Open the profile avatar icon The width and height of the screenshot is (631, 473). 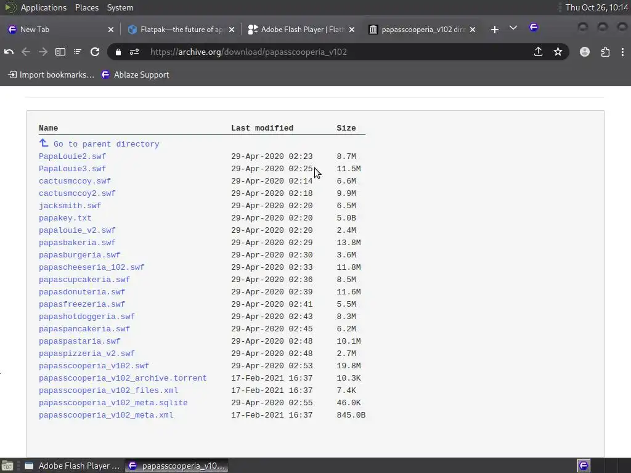(x=585, y=52)
